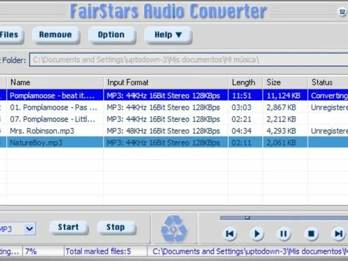Sort by the Name column header
This screenshot has width=348, height=261.
coord(55,82)
